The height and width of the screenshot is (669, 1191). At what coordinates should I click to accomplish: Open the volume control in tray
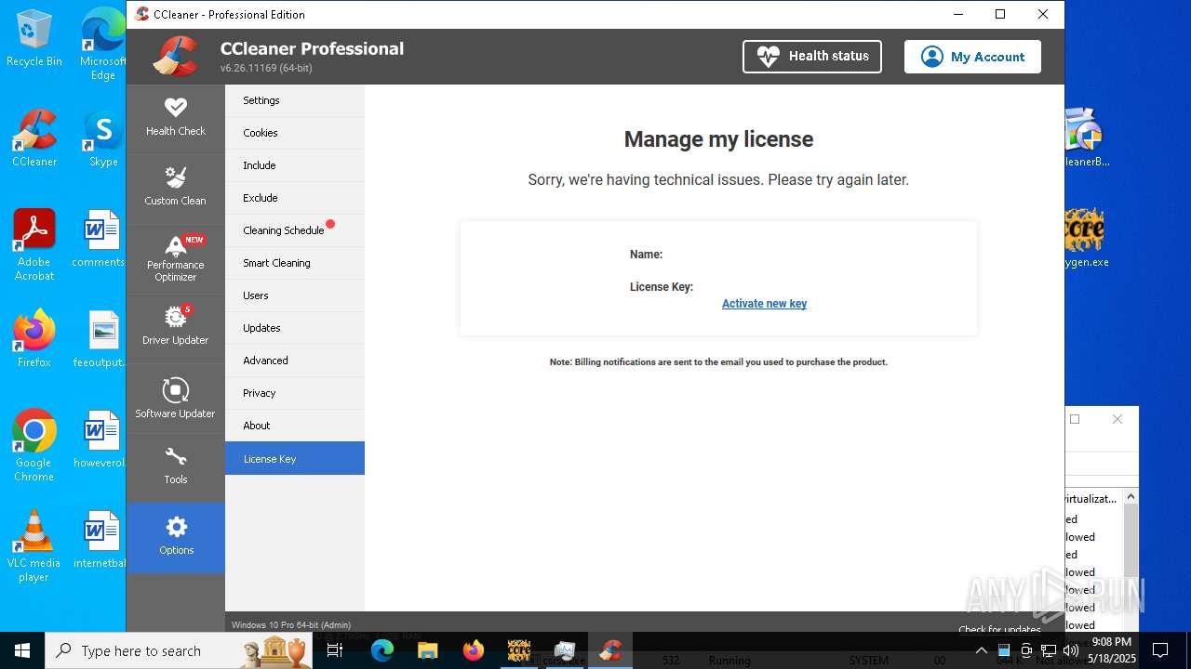pos(1071,650)
